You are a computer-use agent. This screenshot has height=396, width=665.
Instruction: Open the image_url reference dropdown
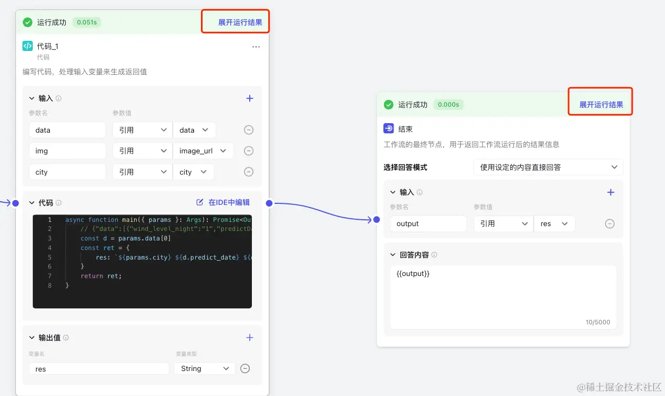click(203, 151)
